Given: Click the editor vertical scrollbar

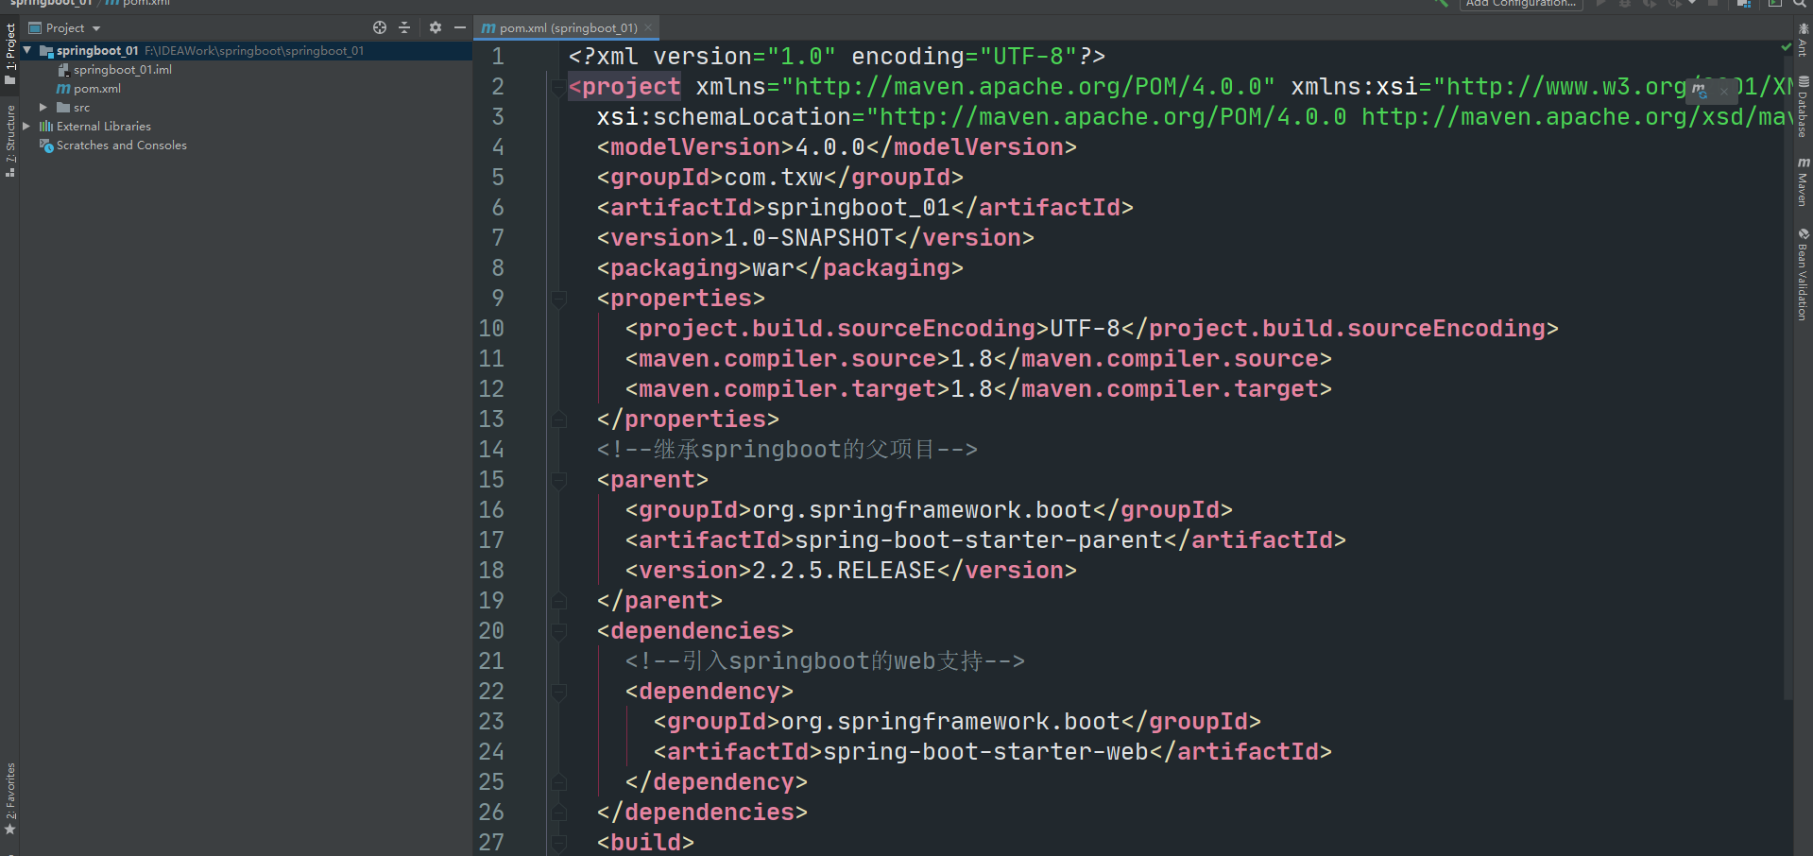Looking at the screenshot, I should click(x=1787, y=378).
